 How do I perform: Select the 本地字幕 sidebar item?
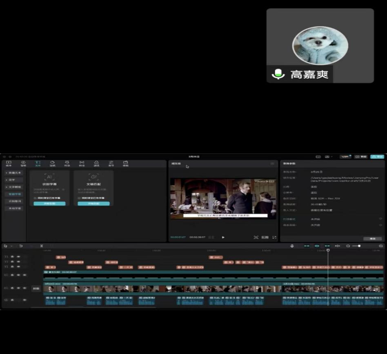coord(14,208)
